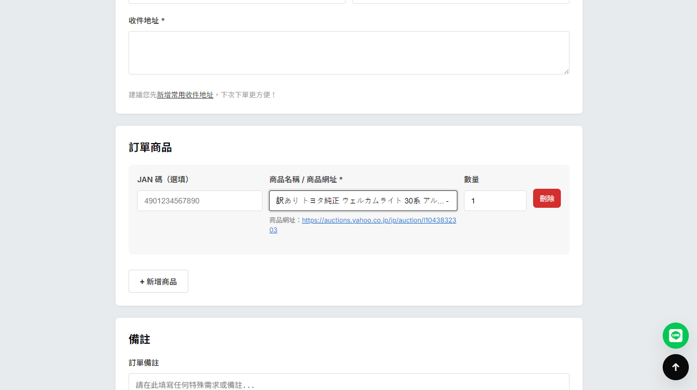Add a product with + 新增商品
This screenshot has width=697, height=390.
(x=158, y=281)
